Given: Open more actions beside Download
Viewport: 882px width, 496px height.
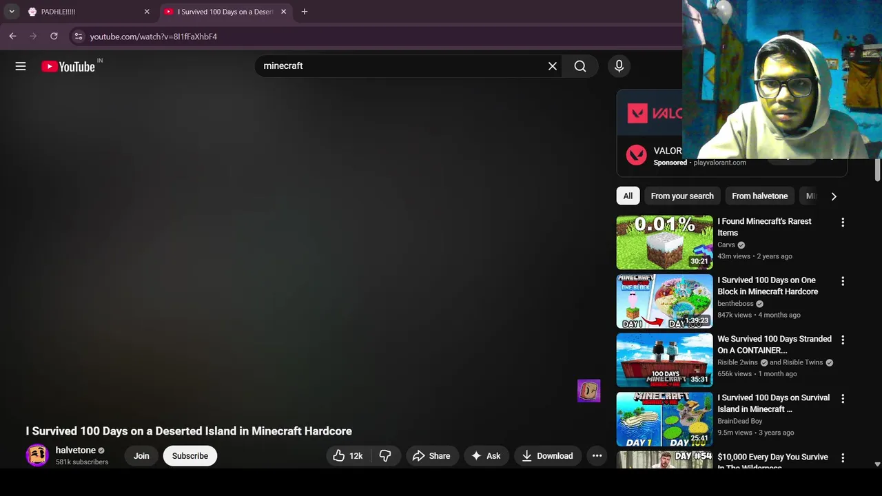Looking at the screenshot, I should [597, 456].
